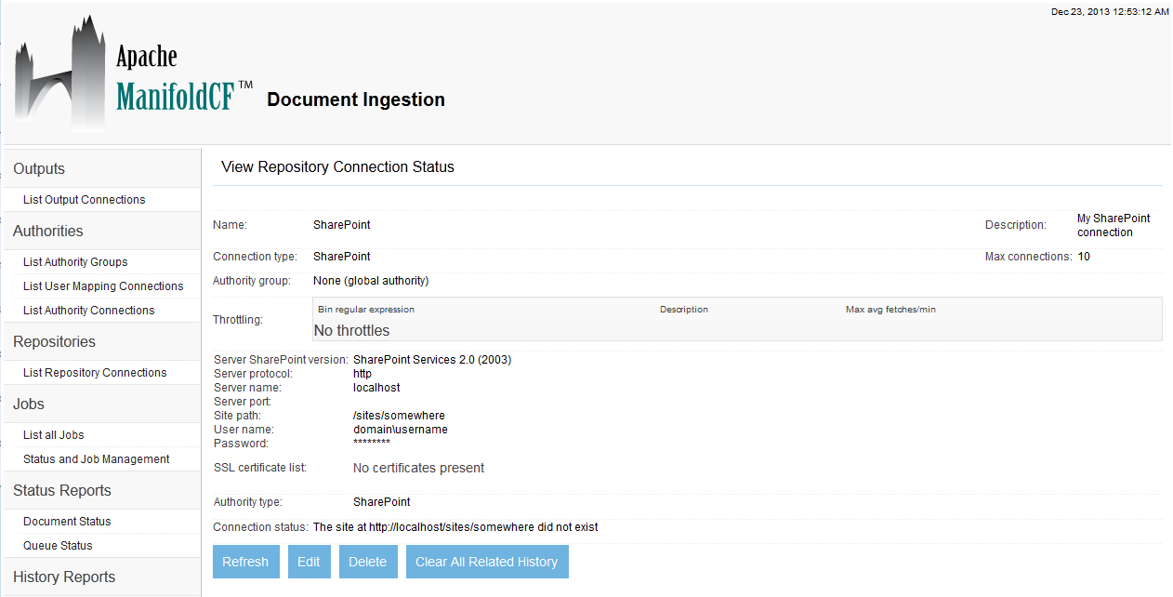Open List User Mapping Connections
The height and width of the screenshot is (597, 1173).
[103, 285]
